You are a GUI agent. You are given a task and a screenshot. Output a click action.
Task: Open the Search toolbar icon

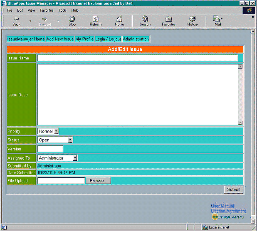coord(145,19)
